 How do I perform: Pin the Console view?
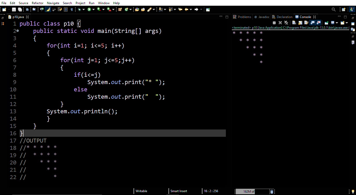(326, 23)
